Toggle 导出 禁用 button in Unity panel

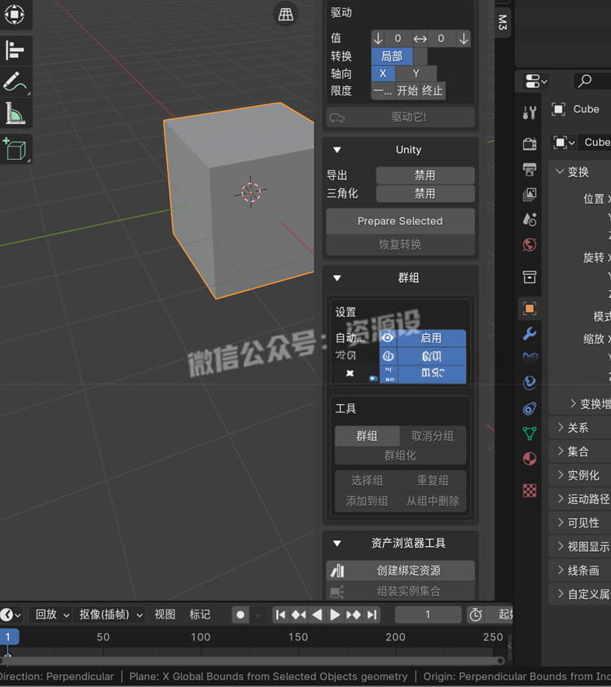[425, 175]
